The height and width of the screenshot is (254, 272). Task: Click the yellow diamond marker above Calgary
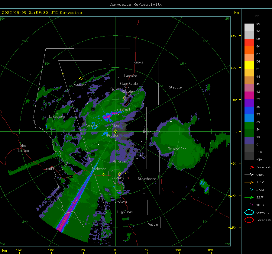[x=119, y=174]
